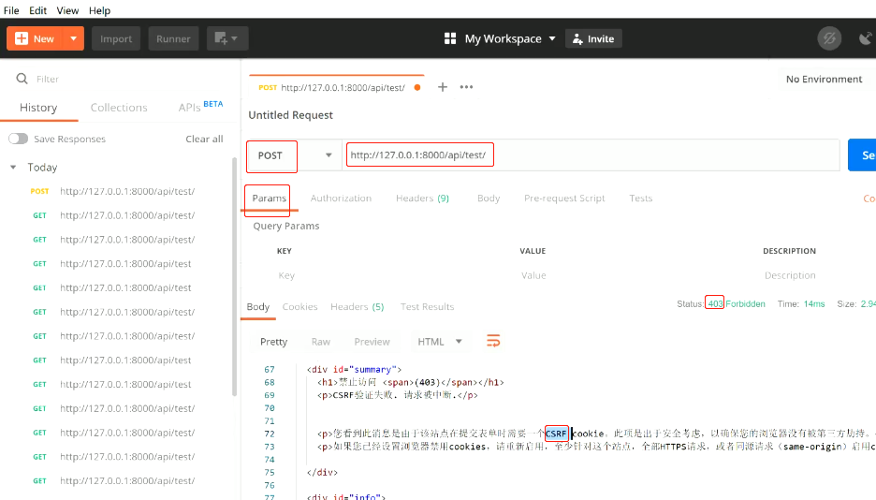
Task: Select the Tests tab
Action: [x=641, y=199]
